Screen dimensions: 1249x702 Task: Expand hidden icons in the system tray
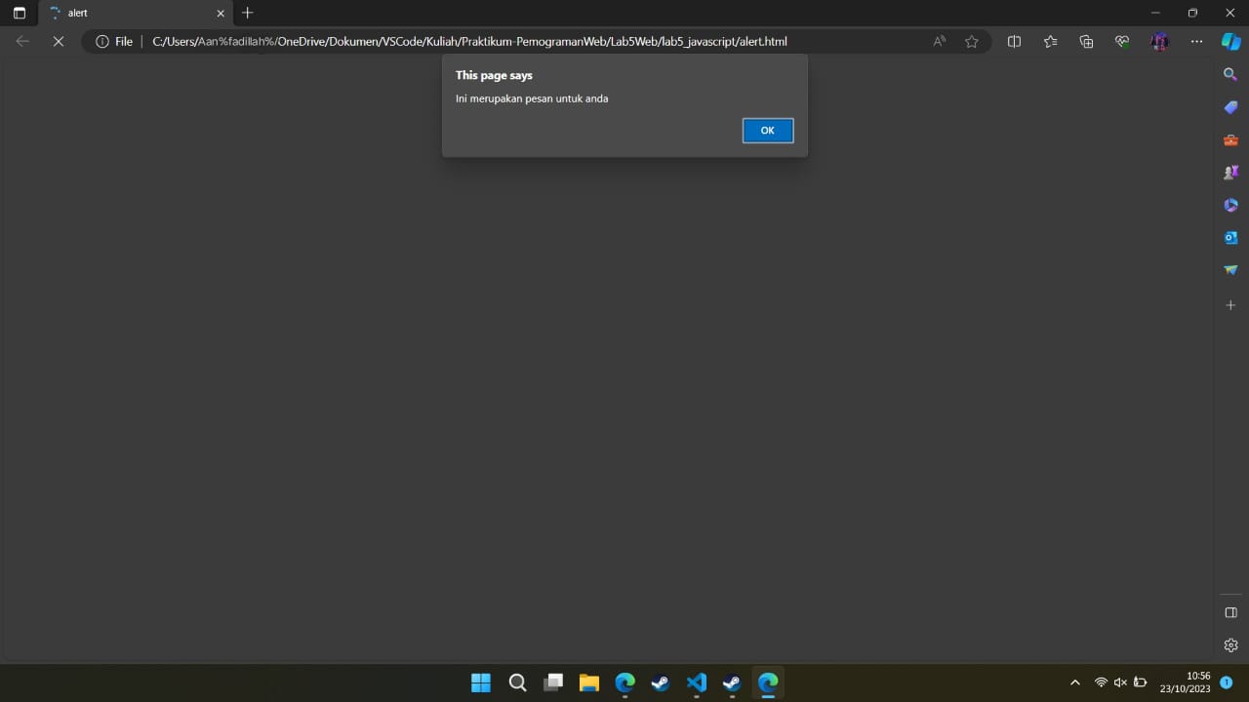1074,682
